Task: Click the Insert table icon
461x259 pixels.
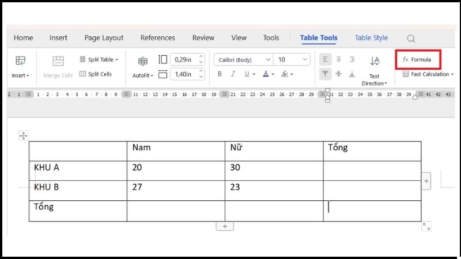Action: (x=20, y=61)
